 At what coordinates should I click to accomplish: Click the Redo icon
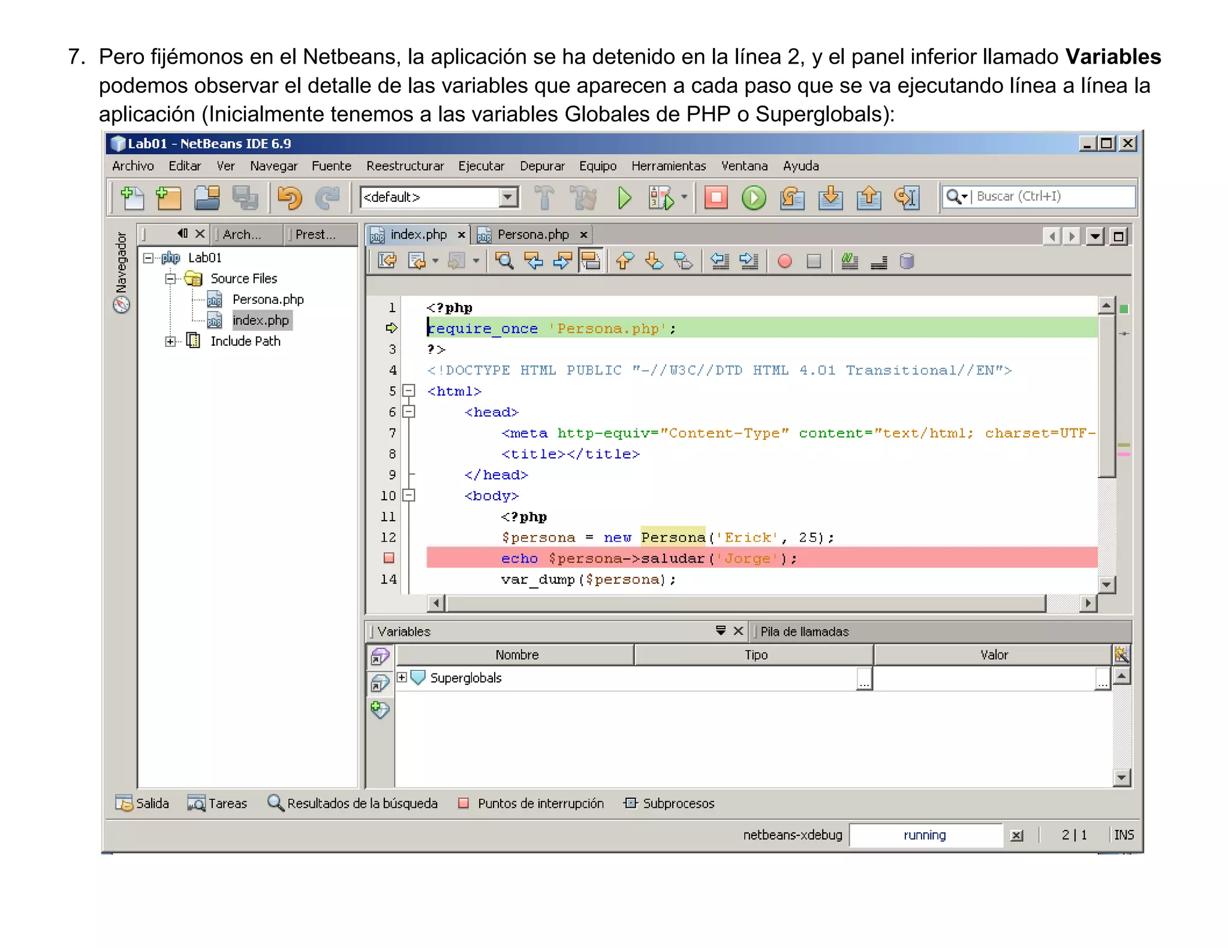(327, 197)
